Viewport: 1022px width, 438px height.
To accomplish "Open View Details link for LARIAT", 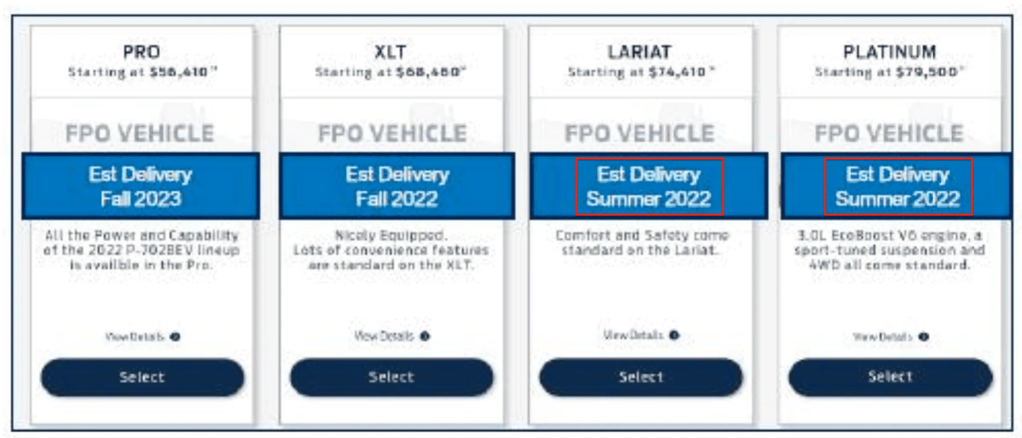I will click(x=633, y=336).
